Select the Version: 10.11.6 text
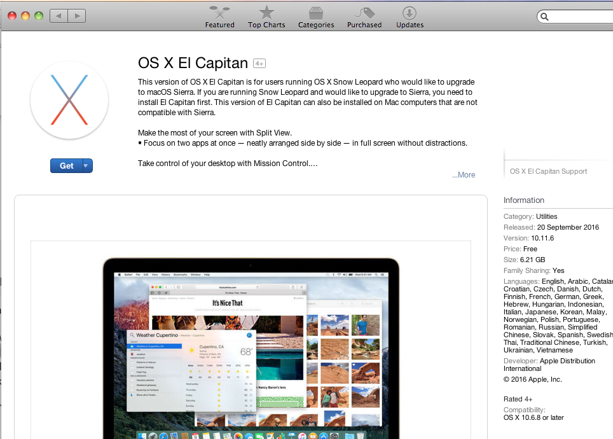 click(528, 239)
